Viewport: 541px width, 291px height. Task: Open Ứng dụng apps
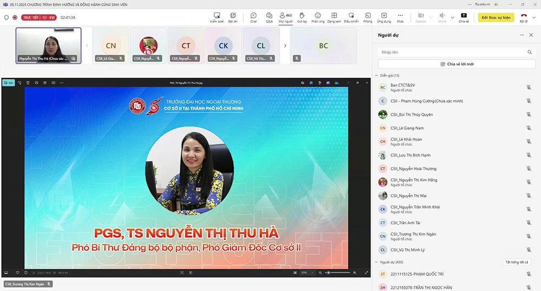(x=384, y=16)
